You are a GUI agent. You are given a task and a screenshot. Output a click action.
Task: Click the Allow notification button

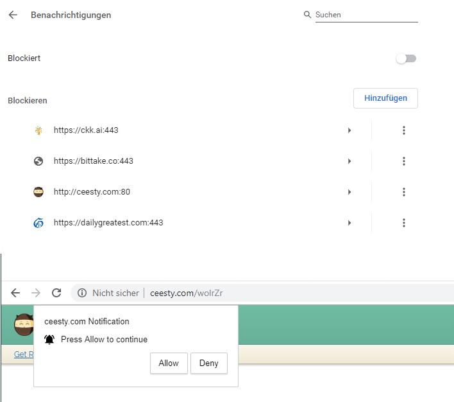click(x=169, y=363)
